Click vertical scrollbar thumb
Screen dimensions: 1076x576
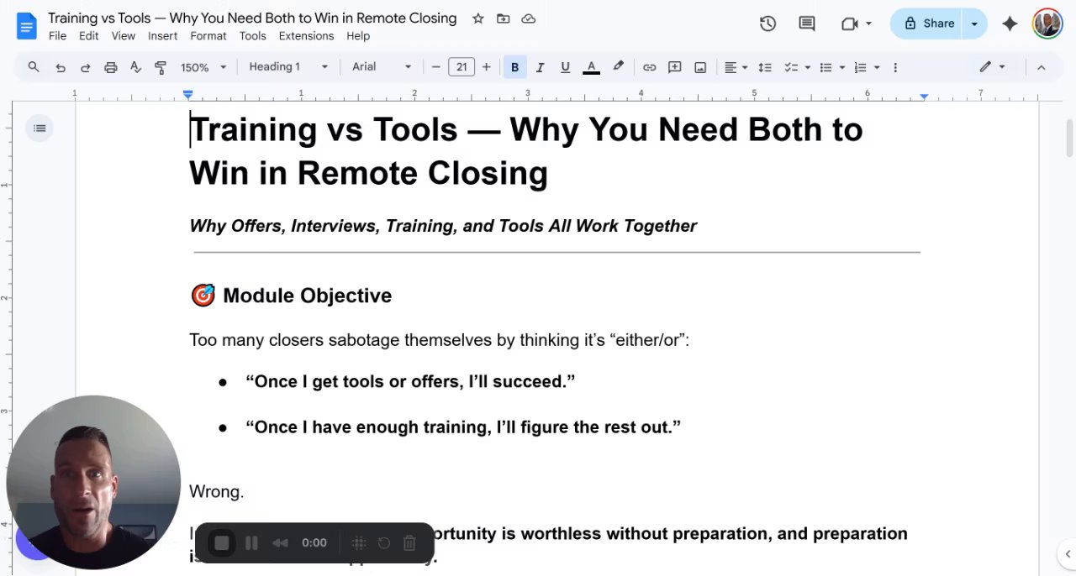click(x=1069, y=138)
